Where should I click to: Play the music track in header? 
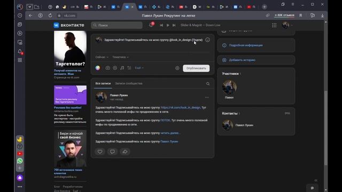(168, 25)
